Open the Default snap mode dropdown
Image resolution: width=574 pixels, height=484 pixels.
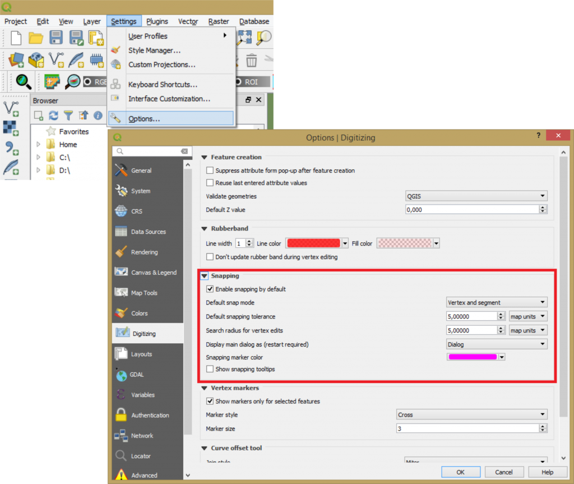coord(496,302)
